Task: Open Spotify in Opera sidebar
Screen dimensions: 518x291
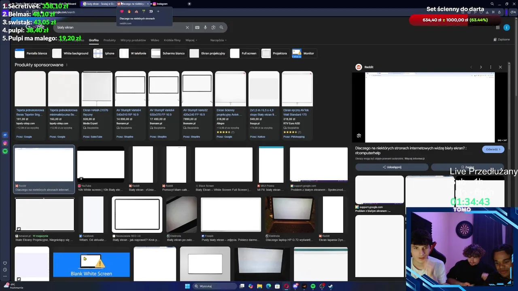Action: point(5,151)
